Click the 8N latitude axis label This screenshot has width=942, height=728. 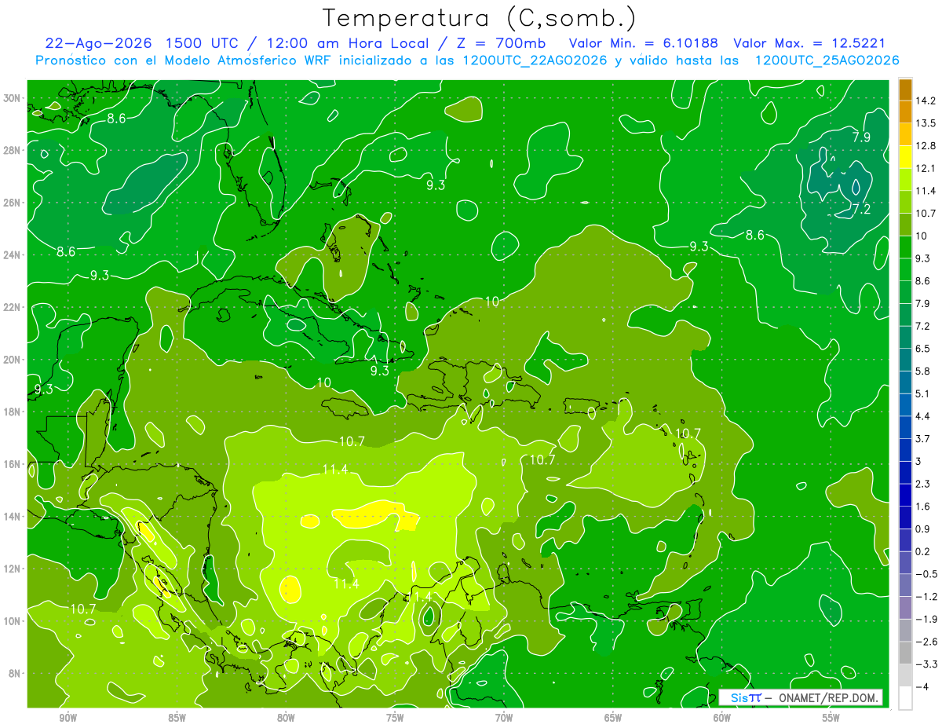pyautogui.click(x=14, y=673)
